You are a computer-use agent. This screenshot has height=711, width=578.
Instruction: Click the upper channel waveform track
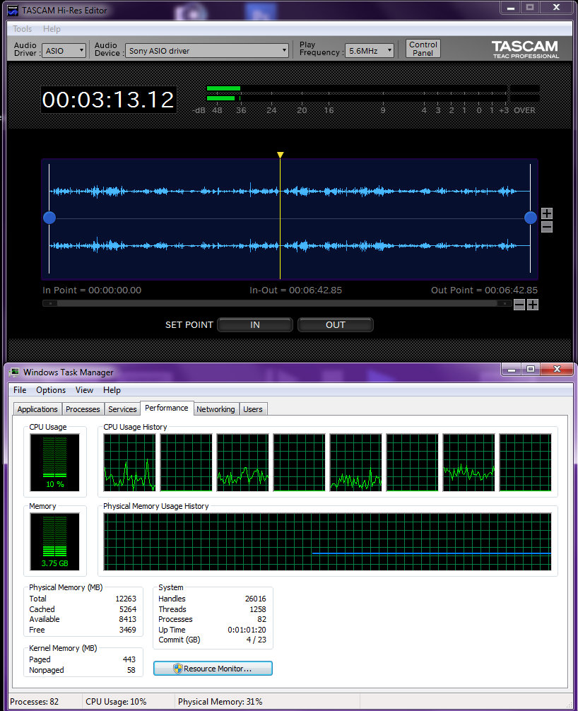[x=289, y=191]
